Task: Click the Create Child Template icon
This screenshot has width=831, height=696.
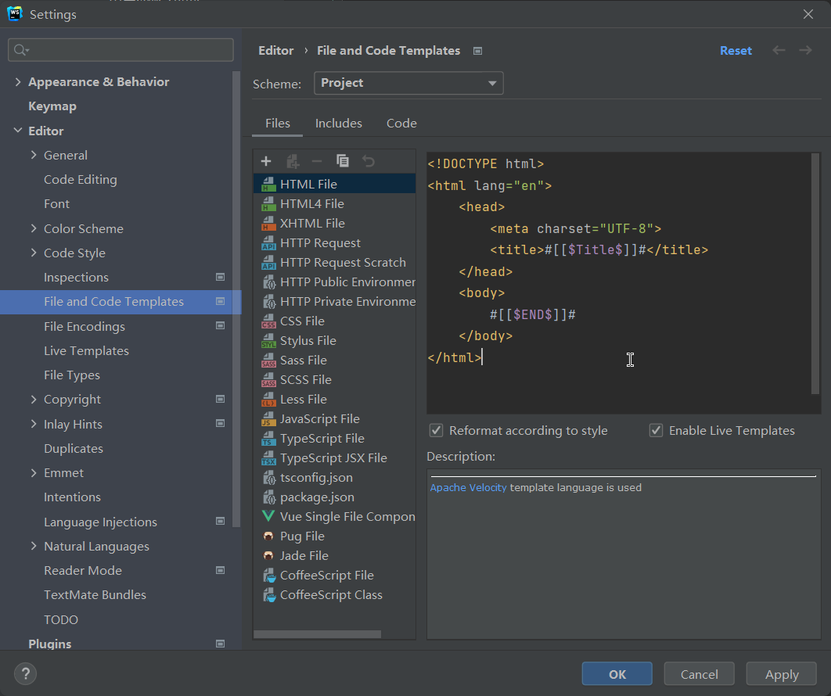Action: click(291, 160)
